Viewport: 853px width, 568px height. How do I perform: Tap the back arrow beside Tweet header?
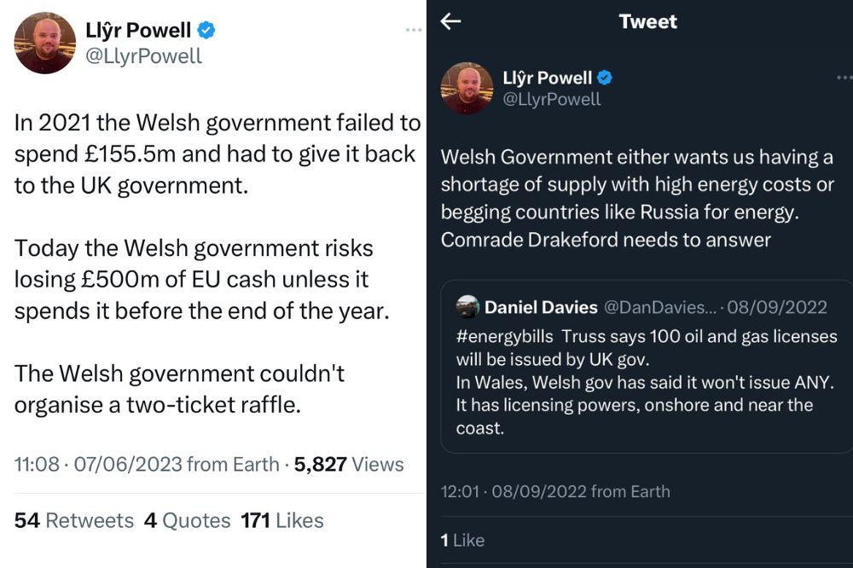pos(450,21)
